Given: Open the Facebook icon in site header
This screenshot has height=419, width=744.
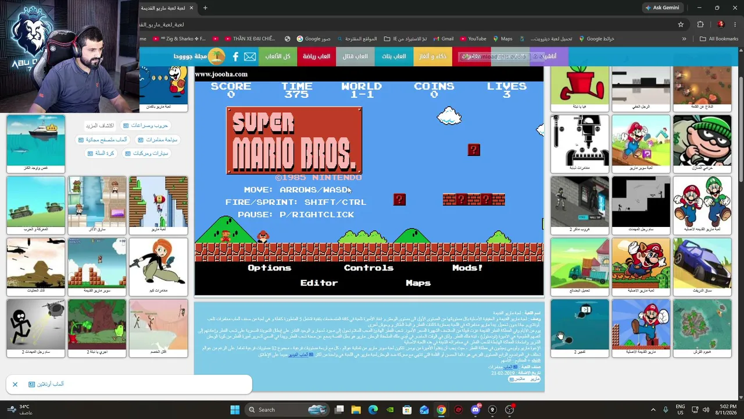Looking at the screenshot, I should [x=235, y=56].
